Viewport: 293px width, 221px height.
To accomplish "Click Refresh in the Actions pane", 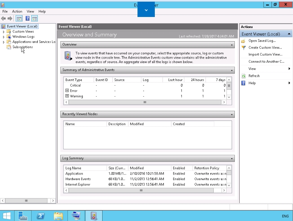I will (254, 76).
